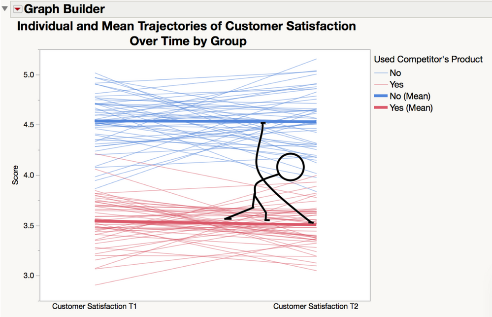
Task: Collapse the Graph Builder outline with gray triangle
Action: [5, 8]
